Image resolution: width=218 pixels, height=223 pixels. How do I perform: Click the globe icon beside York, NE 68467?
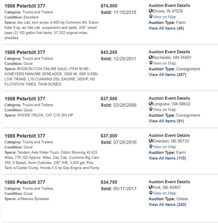(151, 187)
